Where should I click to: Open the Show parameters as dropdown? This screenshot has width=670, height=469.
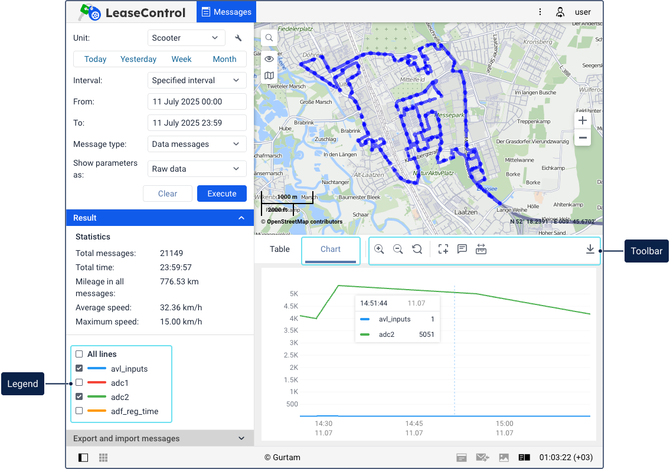point(197,169)
